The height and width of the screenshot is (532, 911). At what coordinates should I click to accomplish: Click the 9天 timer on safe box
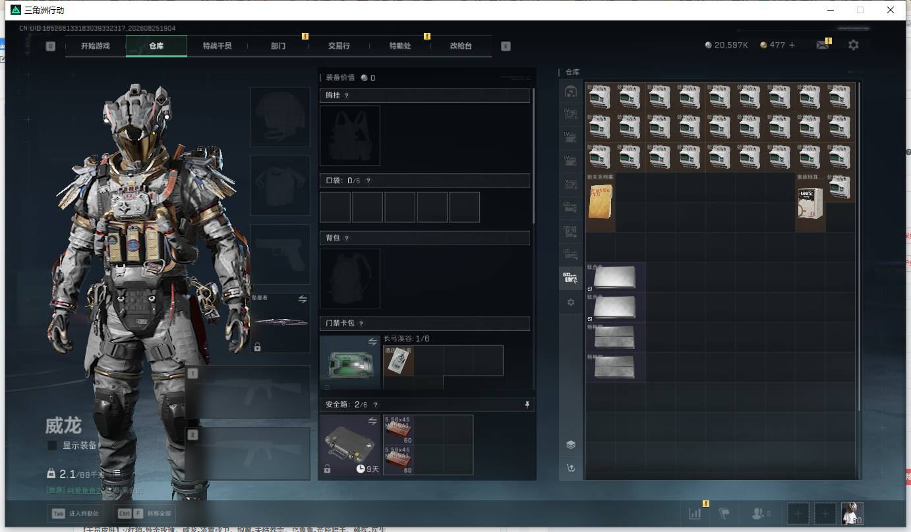click(368, 469)
